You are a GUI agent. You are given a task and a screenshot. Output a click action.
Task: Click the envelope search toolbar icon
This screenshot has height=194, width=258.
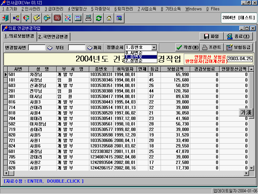point(47,18)
